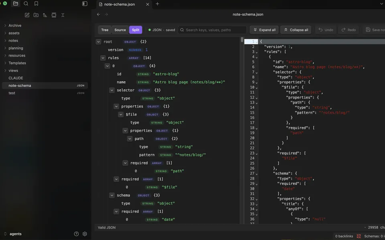Open the test JSON file
Screen dimensions: 385x240
point(45,93)
